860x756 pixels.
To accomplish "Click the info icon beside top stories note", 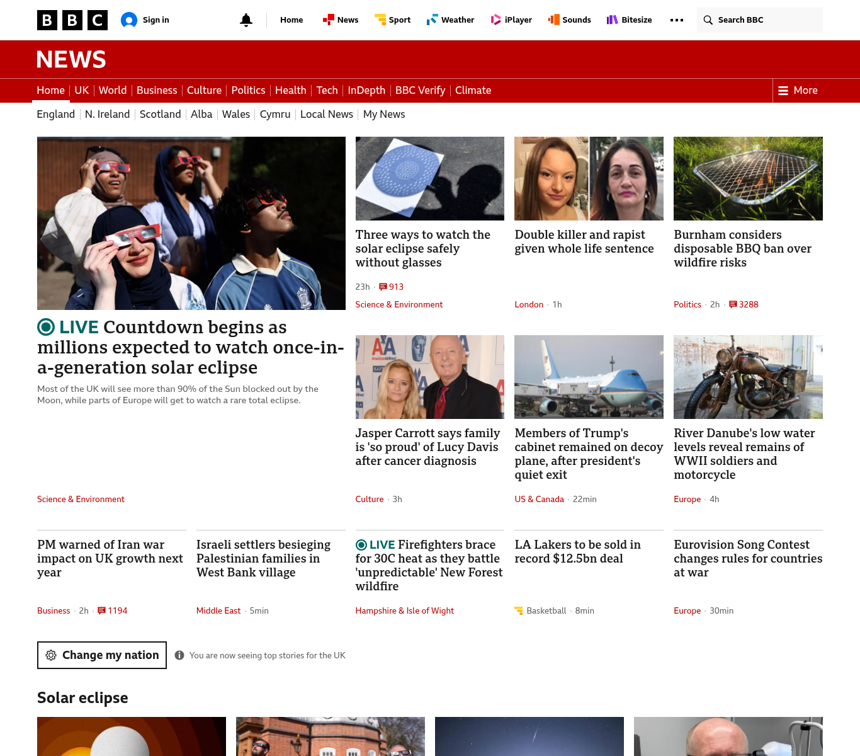I will click(179, 655).
